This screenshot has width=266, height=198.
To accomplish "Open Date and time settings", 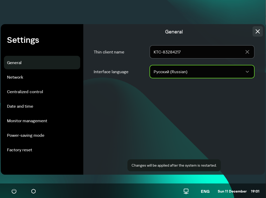I will 20,106.
